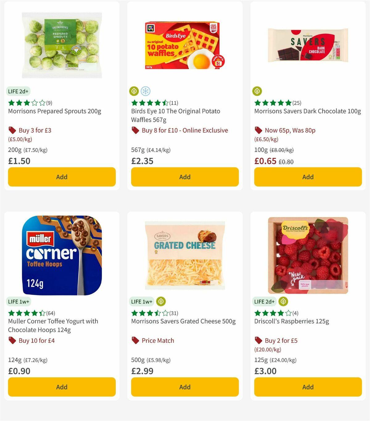Open the Buy 8 for £10 Online Exclusive offer
The image size is (370, 421).
[x=184, y=130]
